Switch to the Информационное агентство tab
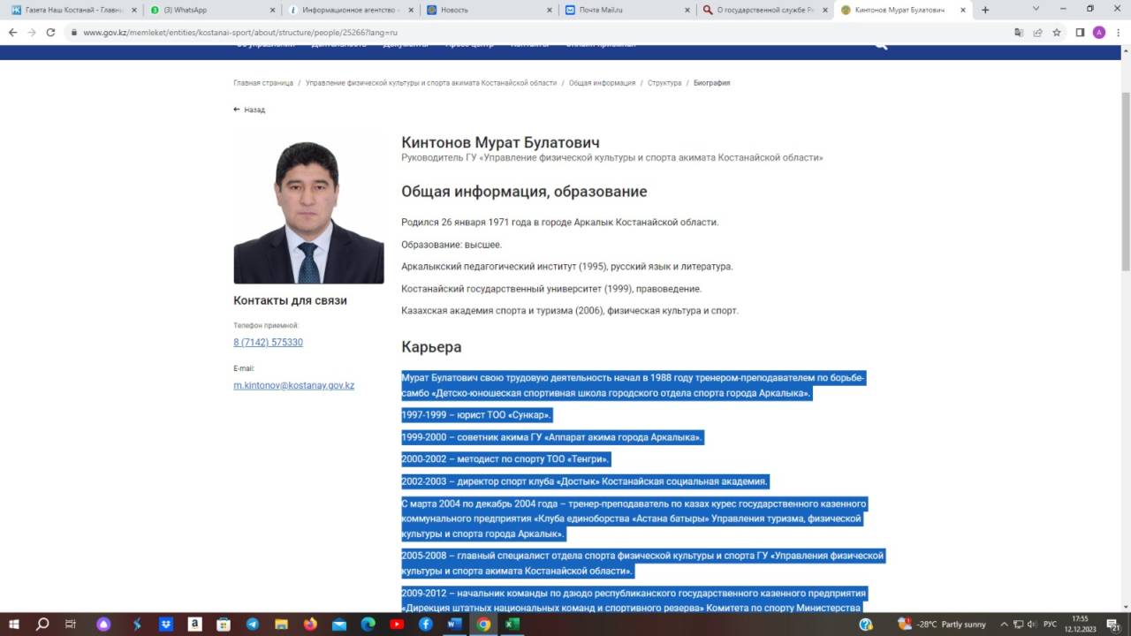The image size is (1131, 636). click(x=350, y=10)
